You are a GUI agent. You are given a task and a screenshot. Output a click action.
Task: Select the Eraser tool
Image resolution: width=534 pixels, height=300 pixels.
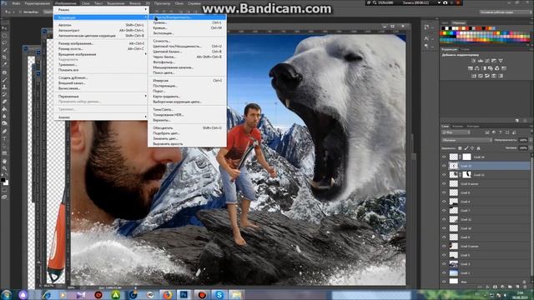pos(4,102)
